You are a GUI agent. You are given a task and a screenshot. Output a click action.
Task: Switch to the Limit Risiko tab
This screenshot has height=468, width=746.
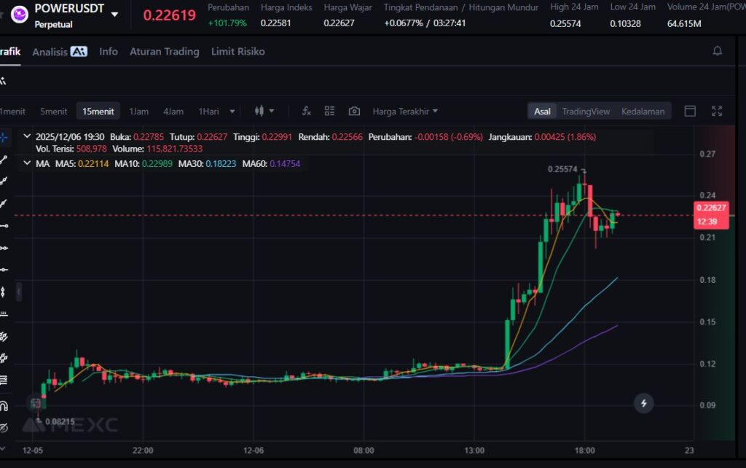237,52
